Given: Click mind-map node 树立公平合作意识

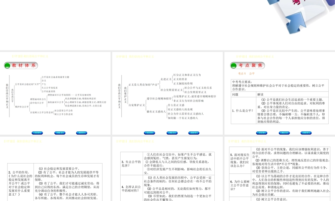Looking at the screenshot, I should tap(64, 114).
